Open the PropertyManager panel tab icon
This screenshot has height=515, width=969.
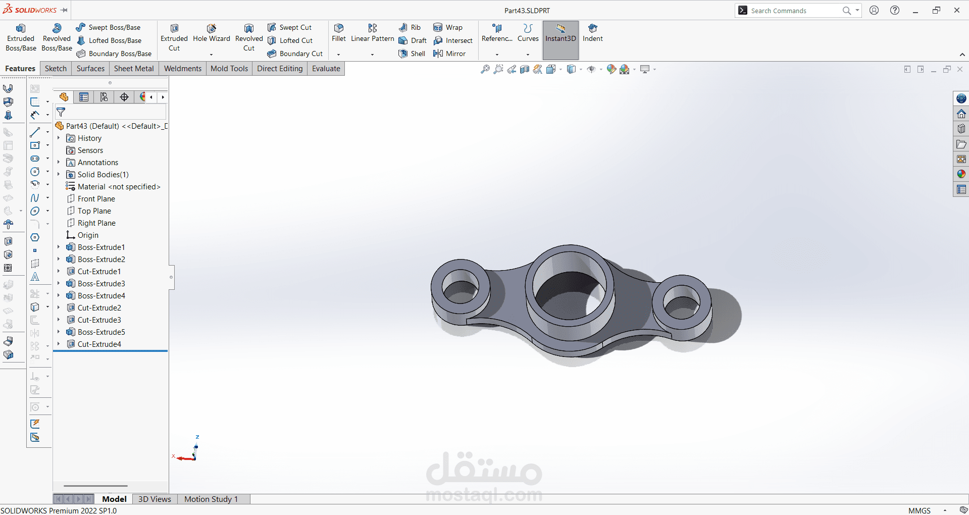click(x=84, y=97)
